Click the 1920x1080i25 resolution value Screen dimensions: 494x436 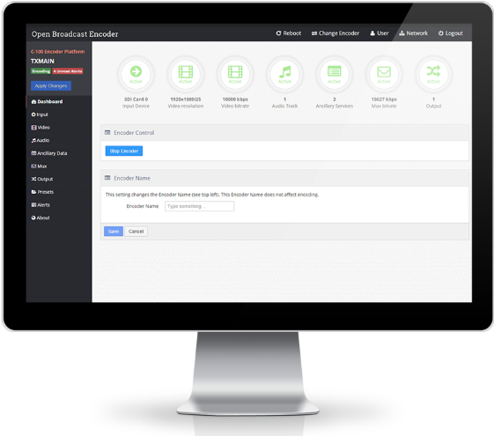[x=186, y=100]
